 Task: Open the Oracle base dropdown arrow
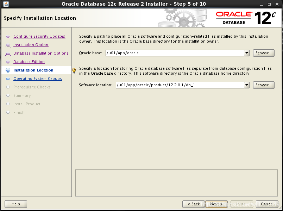pos(247,53)
